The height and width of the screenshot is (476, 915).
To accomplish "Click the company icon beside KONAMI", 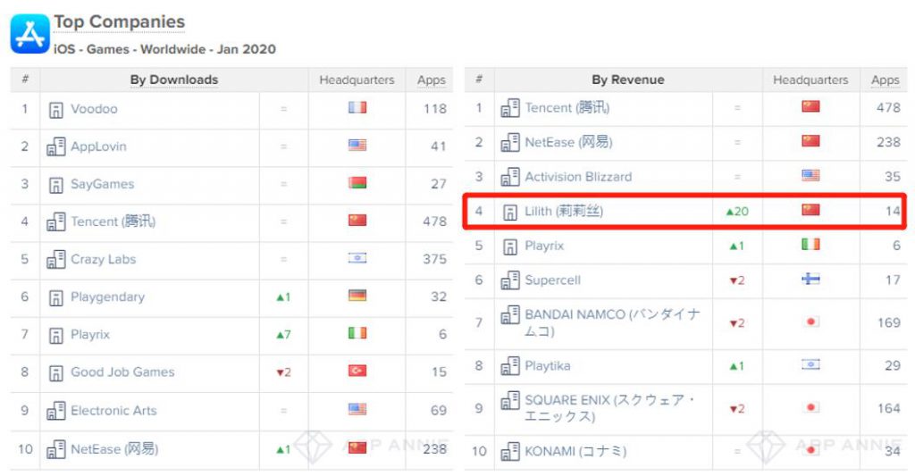I will (x=510, y=452).
